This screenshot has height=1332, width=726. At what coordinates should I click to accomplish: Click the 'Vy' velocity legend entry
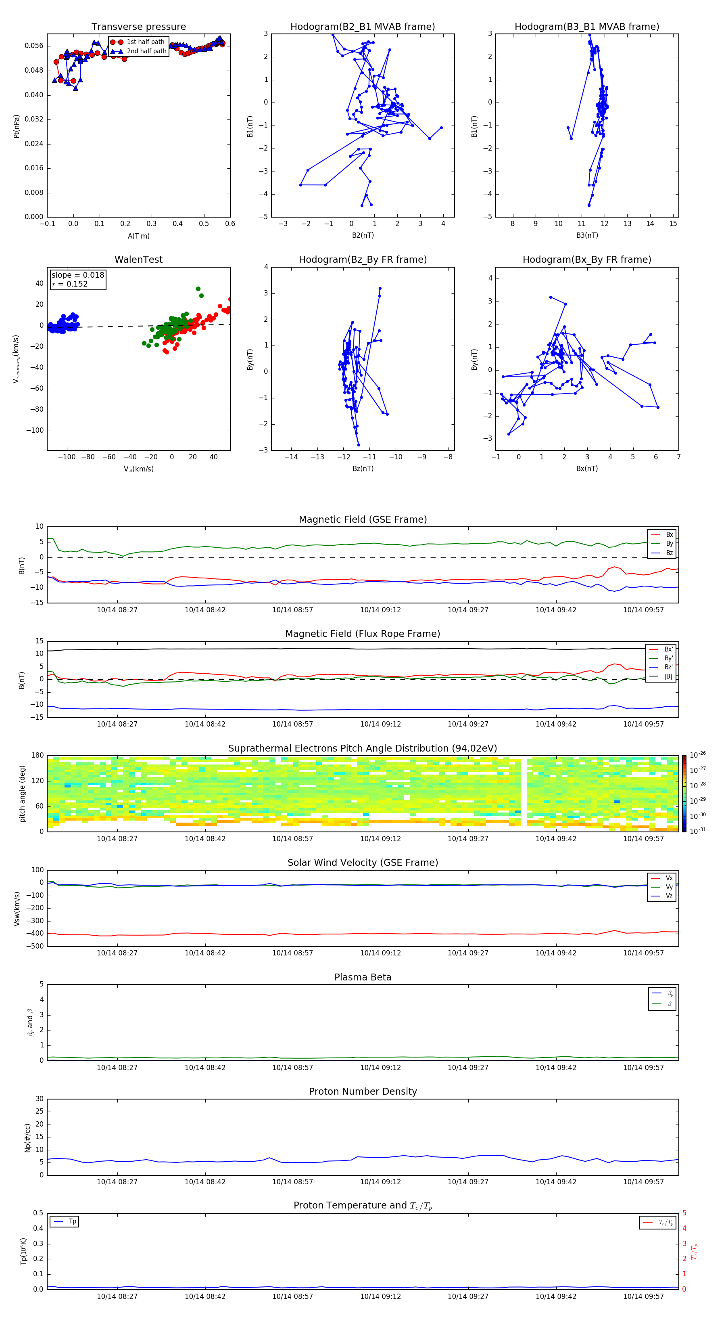(x=662, y=887)
